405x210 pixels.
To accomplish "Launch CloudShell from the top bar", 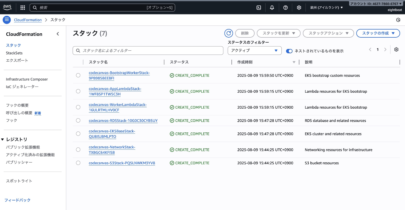I will point(259,8).
